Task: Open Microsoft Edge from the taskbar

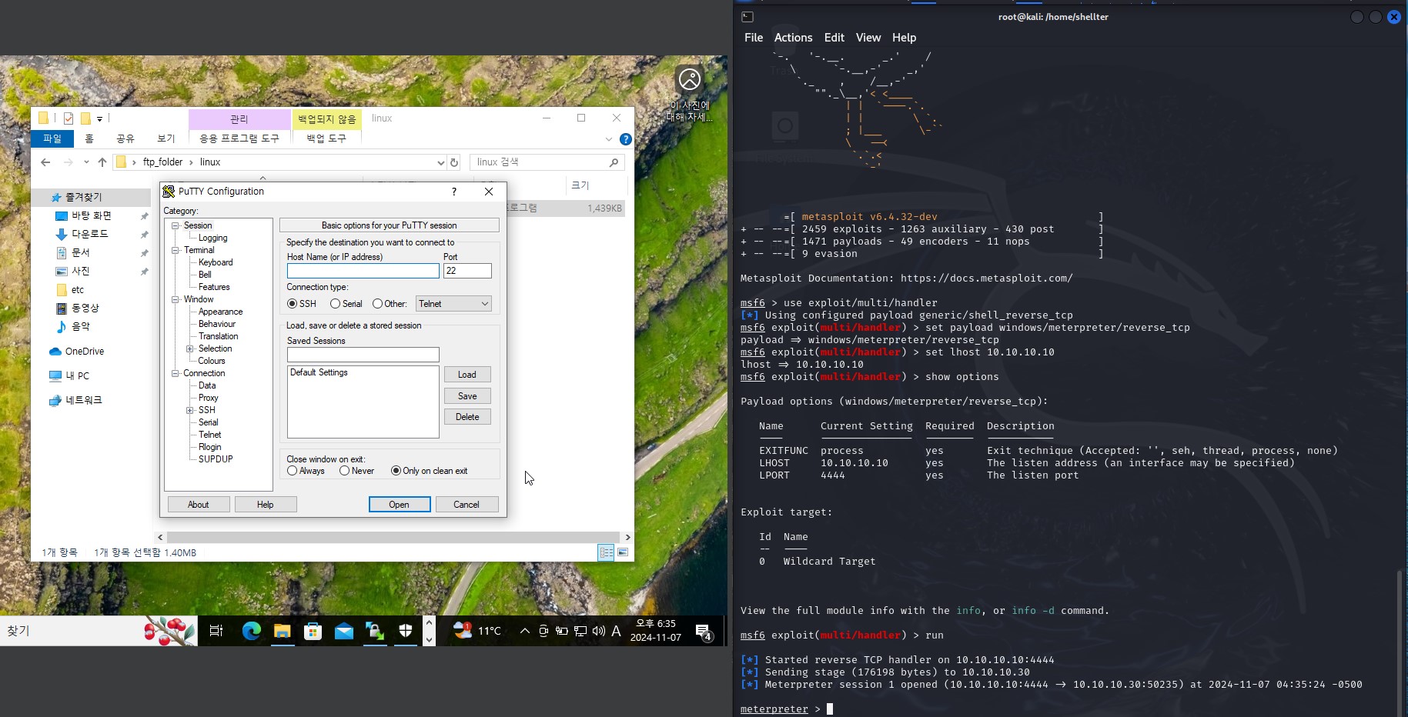Action: tap(251, 631)
